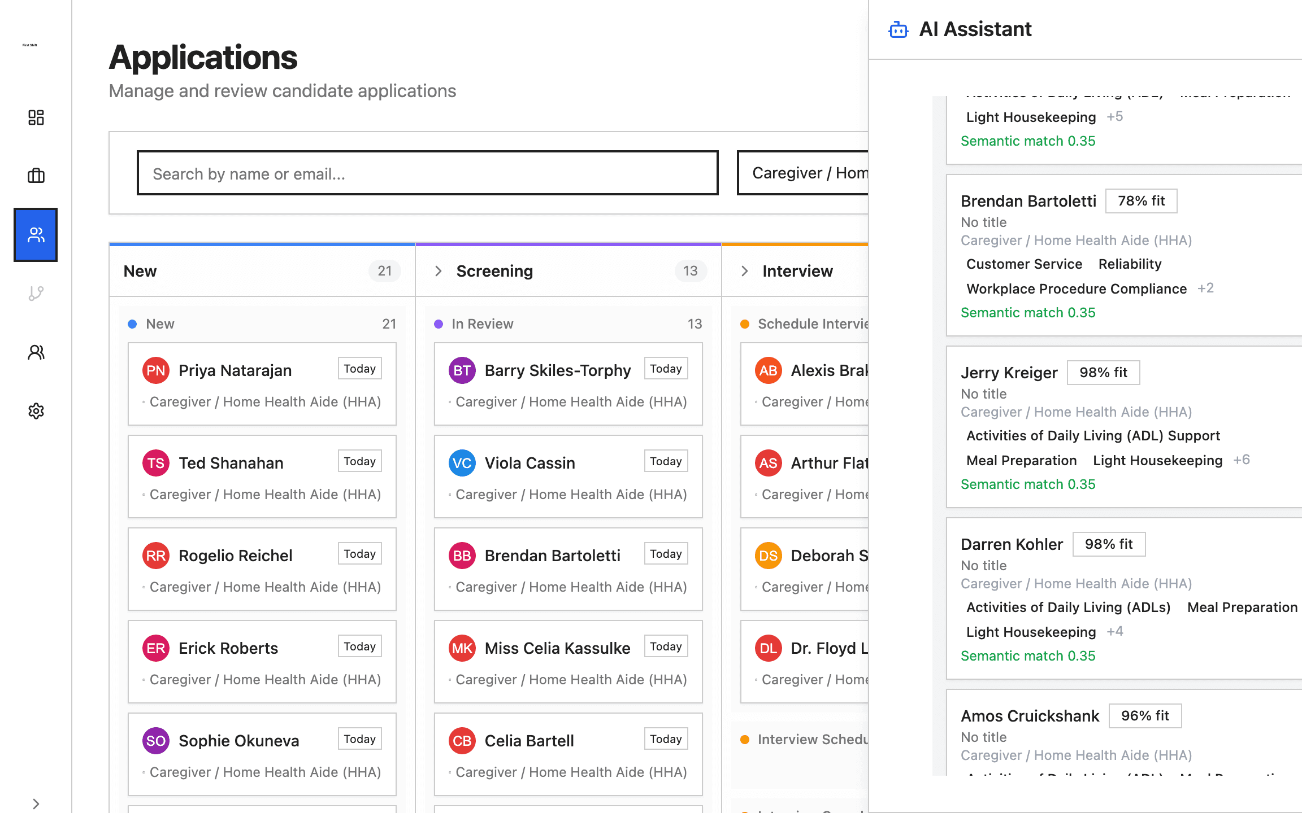Viewport: 1302px width, 813px height.
Task: Select the Celia Bartell name text
Action: [530, 741]
